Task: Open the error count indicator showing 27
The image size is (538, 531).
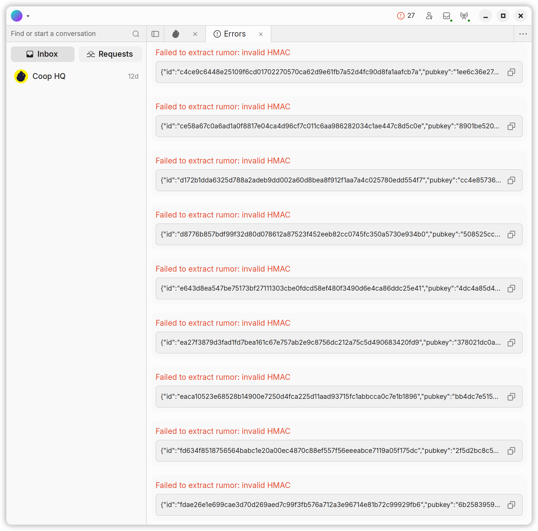Action: click(406, 16)
